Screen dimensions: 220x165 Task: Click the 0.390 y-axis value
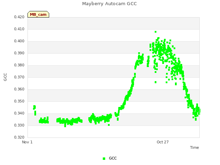point(19,53)
